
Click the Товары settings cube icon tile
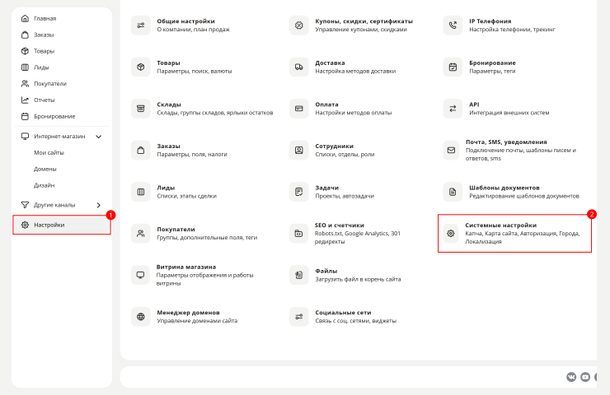141,67
